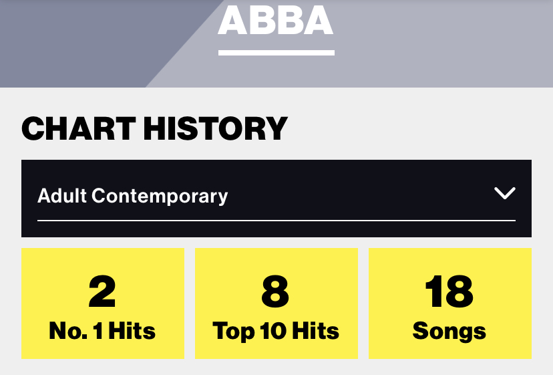Screen dimensions: 553x375
Task: Select the No. 1 Hits tile
Action: [102, 303]
